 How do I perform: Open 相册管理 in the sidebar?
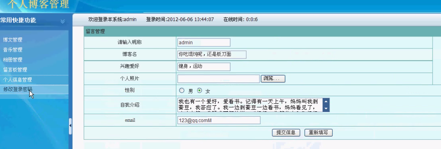[13, 60]
